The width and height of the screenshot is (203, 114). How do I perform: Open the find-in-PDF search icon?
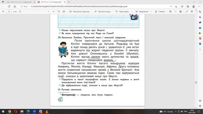[20, 11]
